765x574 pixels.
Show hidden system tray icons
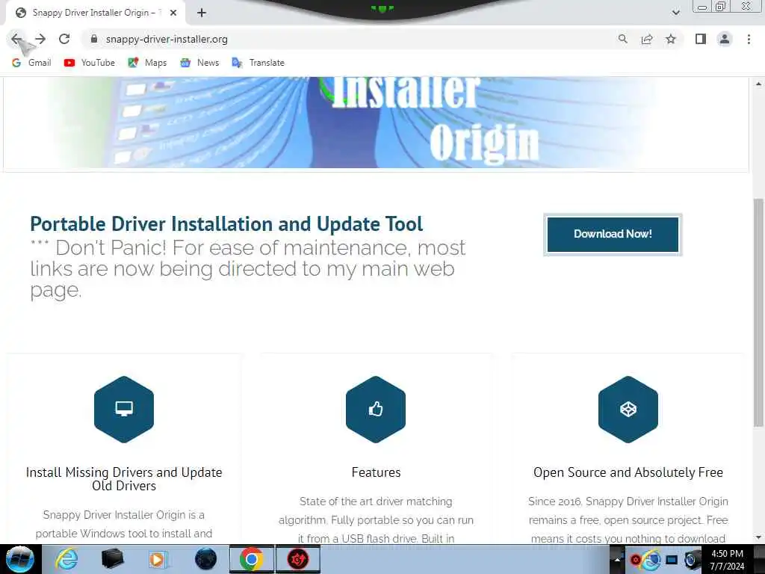pyautogui.click(x=617, y=560)
